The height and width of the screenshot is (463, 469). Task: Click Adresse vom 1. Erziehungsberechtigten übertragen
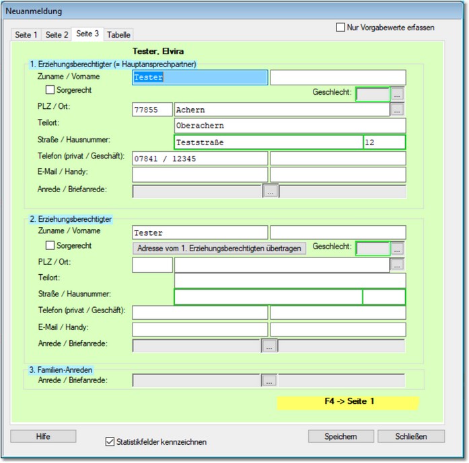pos(219,248)
